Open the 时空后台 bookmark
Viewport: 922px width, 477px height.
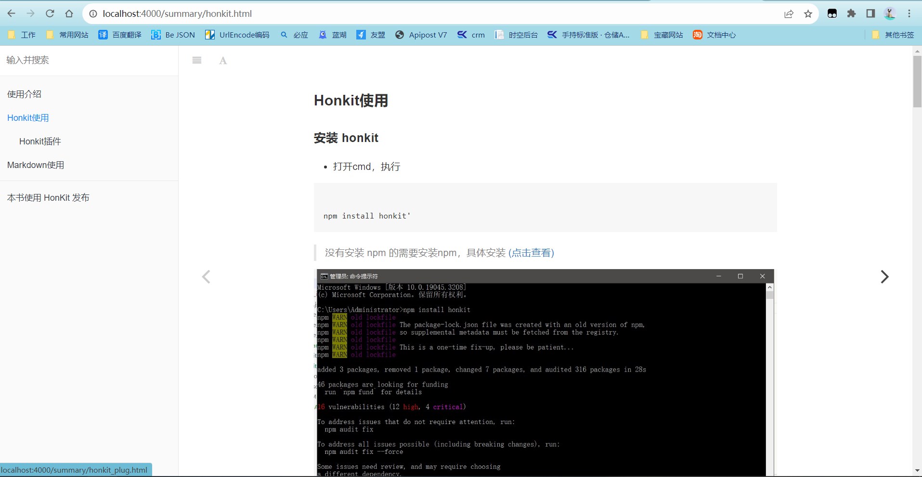pyautogui.click(x=516, y=35)
